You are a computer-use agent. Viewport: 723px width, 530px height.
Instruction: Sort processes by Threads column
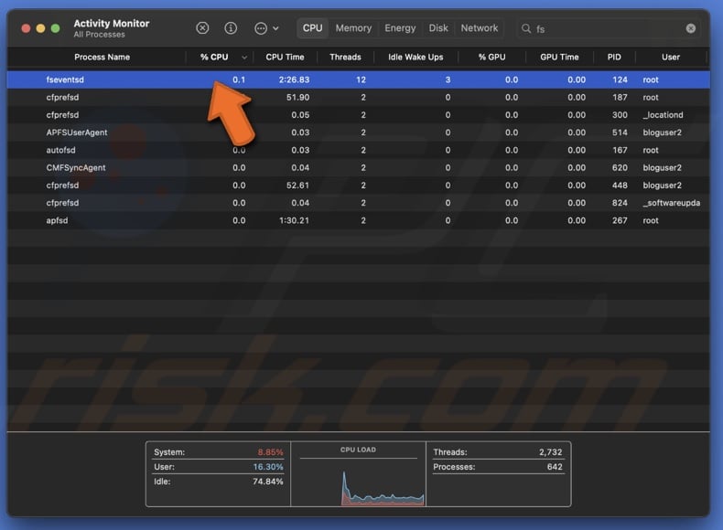pos(345,57)
